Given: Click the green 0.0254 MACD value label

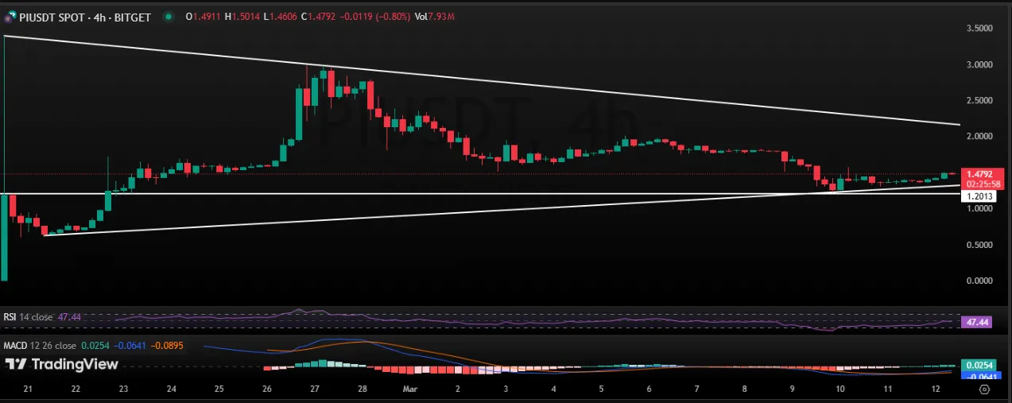Looking at the screenshot, I should tap(978, 365).
